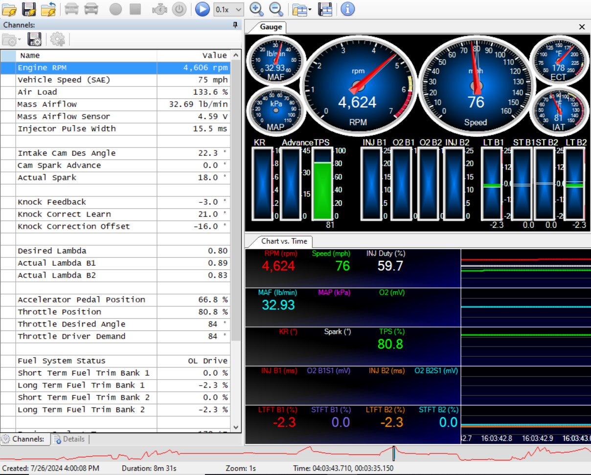The height and width of the screenshot is (475, 591).
Task: Select the Mass Airflow Sensor row
Action: pos(115,117)
